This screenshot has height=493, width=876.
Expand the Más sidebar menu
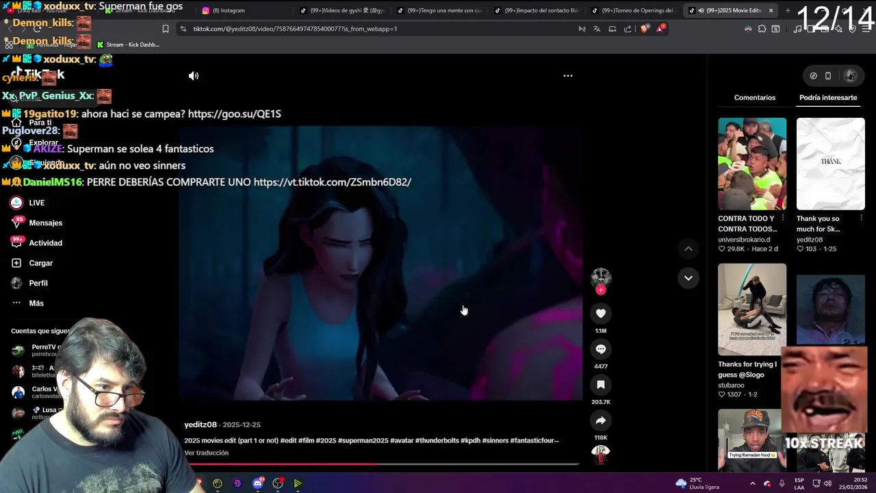(x=27, y=303)
